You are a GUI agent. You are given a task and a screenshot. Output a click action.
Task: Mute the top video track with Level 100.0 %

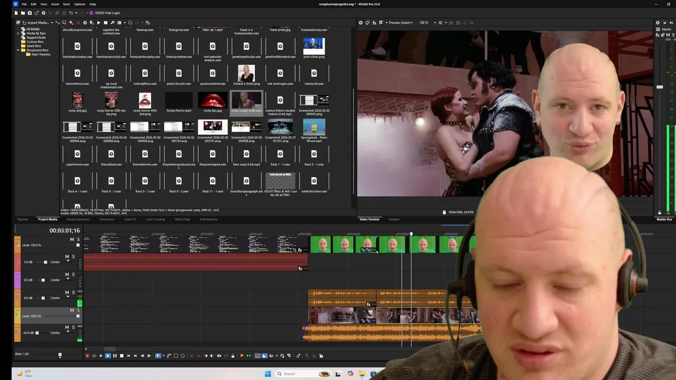72,240
